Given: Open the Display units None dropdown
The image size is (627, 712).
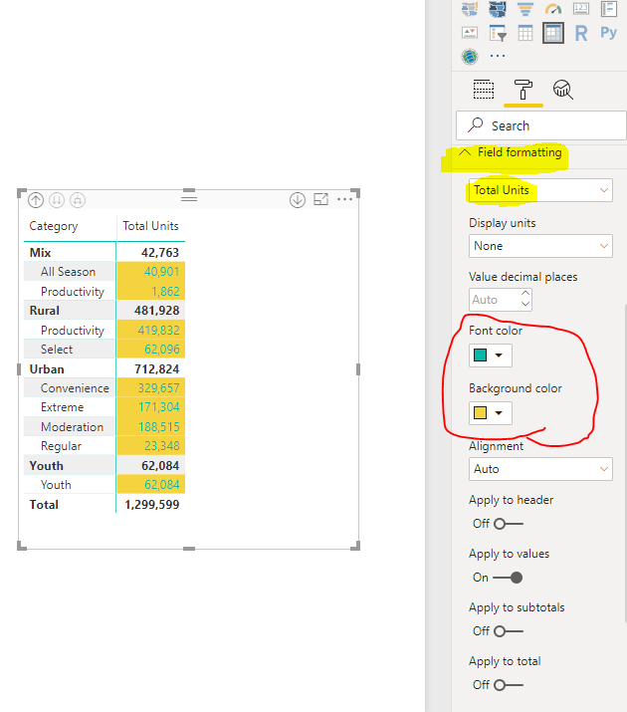Looking at the screenshot, I should pyautogui.click(x=540, y=246).
